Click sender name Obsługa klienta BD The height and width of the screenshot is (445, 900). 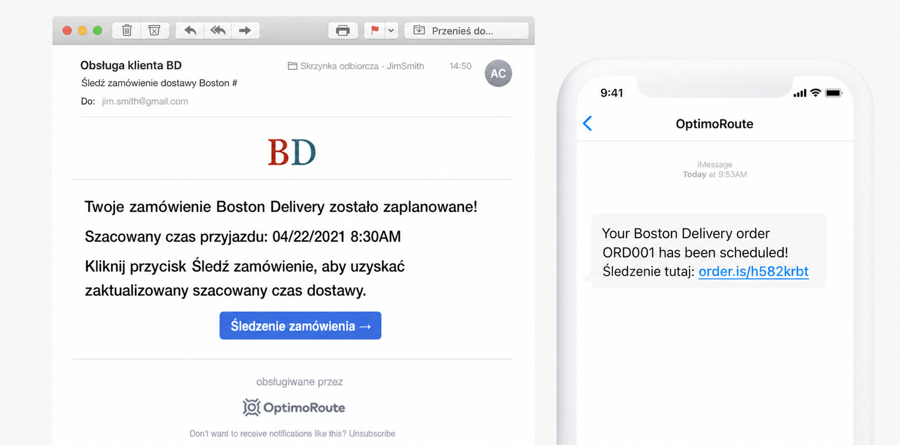[x=131, y=65]
